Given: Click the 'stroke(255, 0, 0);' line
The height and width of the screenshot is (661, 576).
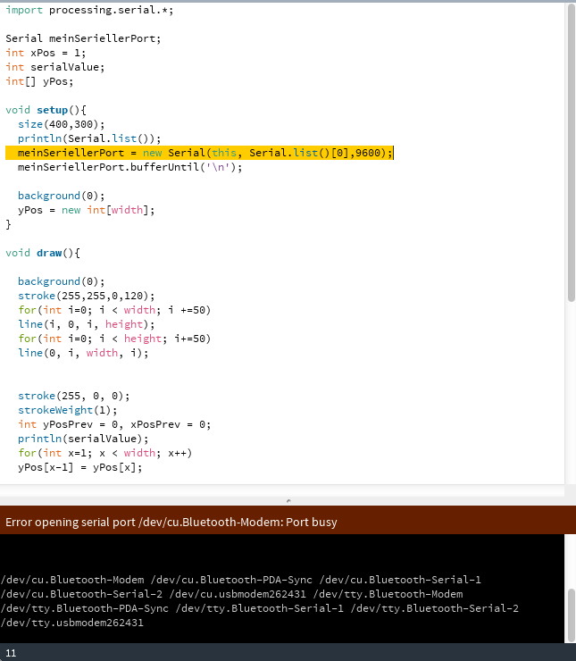Looking at the screenshot, I should tap(74, 396).
